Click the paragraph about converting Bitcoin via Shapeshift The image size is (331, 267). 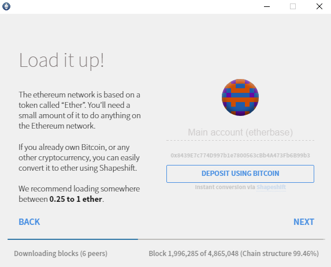(x=79, y=157)
